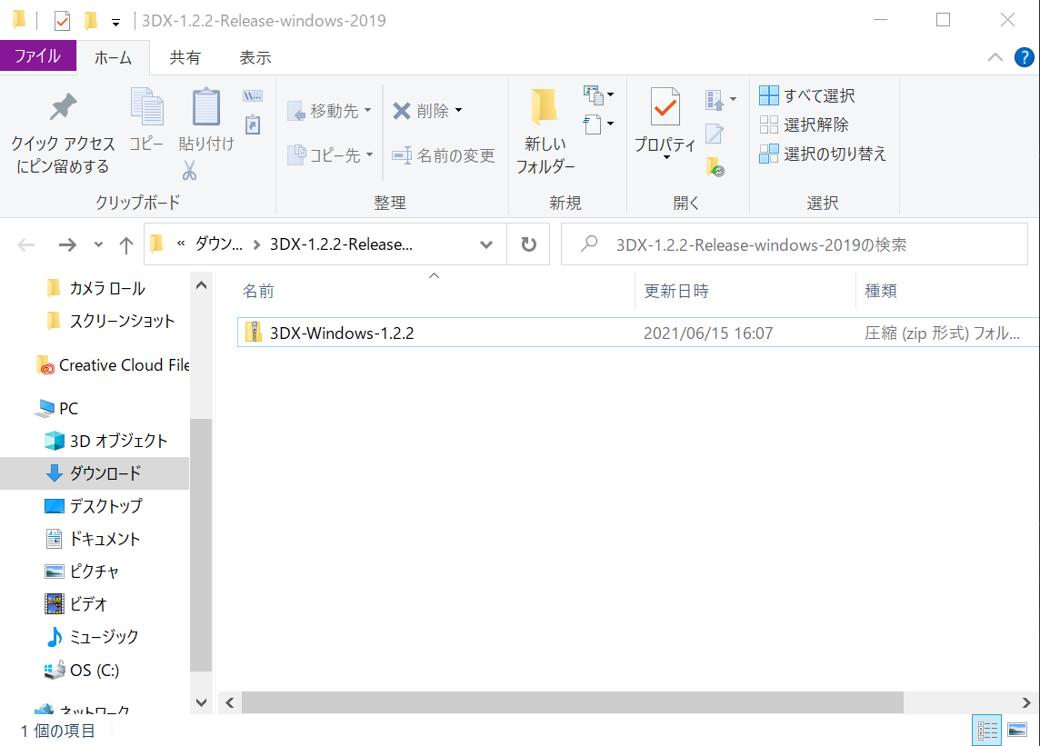1040x746 pixels.
Task: Click the Paste clipboard icon
Action: [x=206, y=108]
